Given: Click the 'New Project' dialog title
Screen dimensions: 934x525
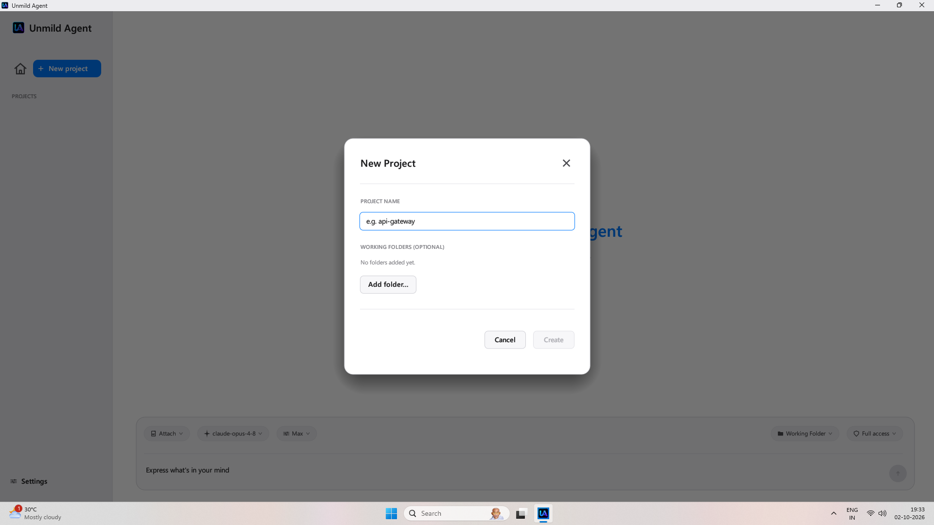Looking at the screenshot, I should 388,163.
